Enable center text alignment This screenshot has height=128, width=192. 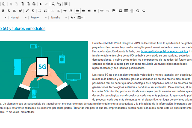83,11
